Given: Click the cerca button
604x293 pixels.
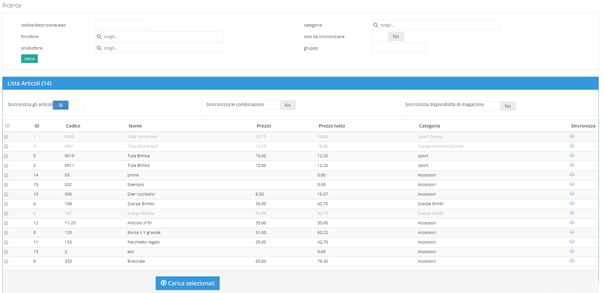Looking at the screenshot, I should [29, 59].
